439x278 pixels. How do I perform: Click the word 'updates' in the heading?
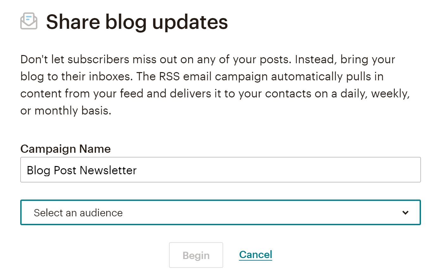[x=190, y=22]
